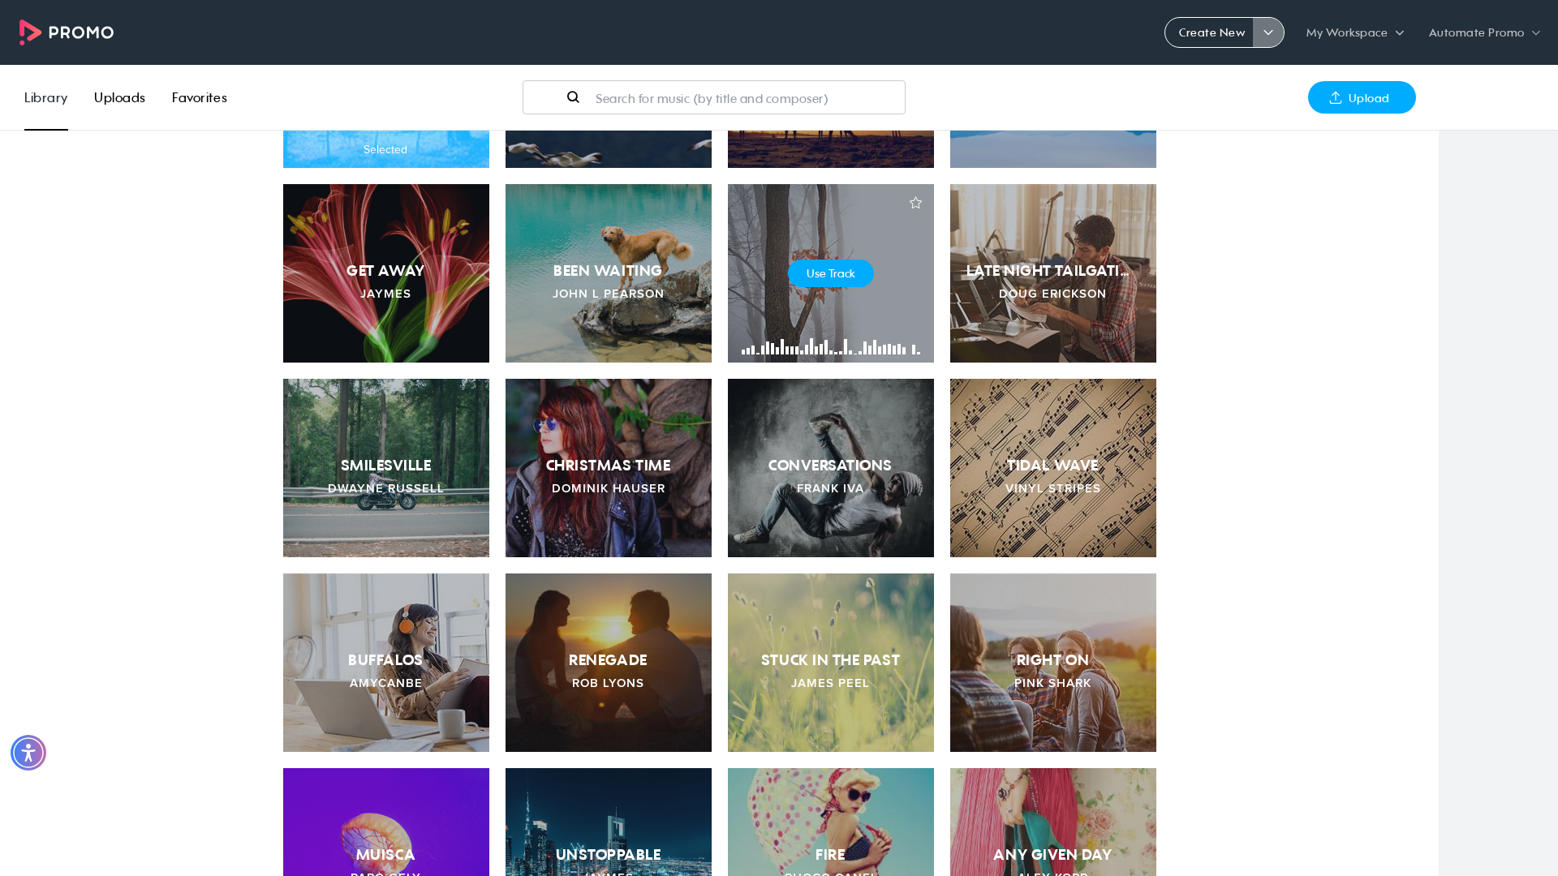Pick the Conversations track by Frank Iva

[x=831, y=468]
